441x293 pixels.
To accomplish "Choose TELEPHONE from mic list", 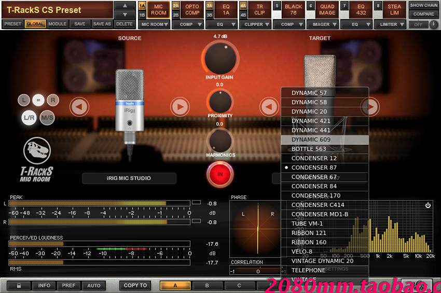I will 325,270.
